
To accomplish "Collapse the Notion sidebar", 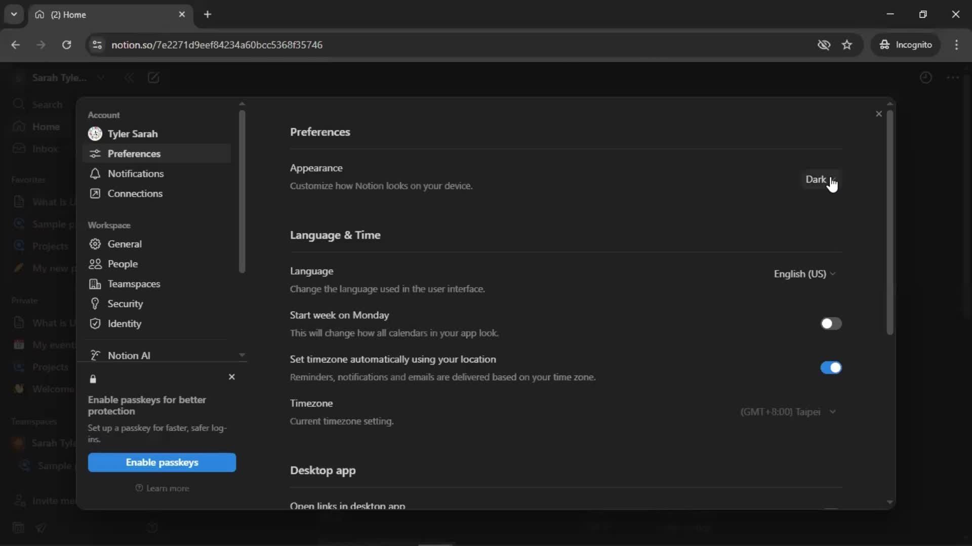I will tap(129, 77).
